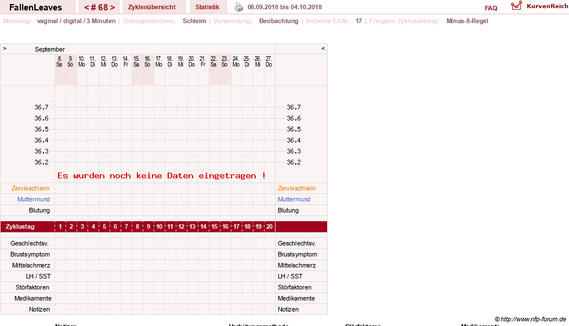Image resolution: width=569 pixels, height=326 pixels.
Task: Click the right Medikamente row label
Action: 296,298
